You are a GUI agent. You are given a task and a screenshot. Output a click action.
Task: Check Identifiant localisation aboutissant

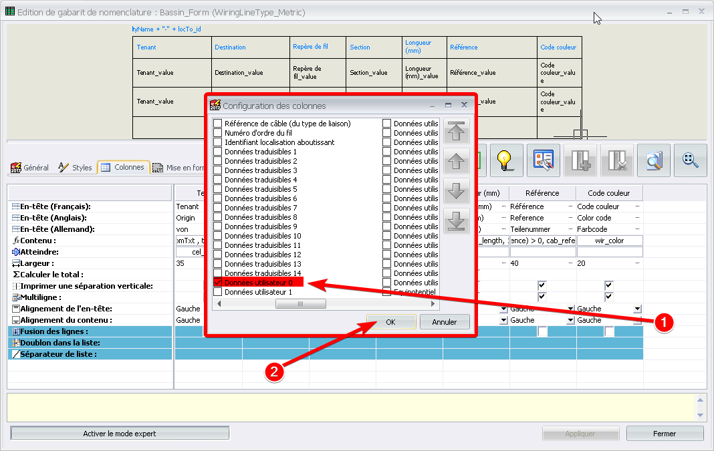[x=218, y=142]
